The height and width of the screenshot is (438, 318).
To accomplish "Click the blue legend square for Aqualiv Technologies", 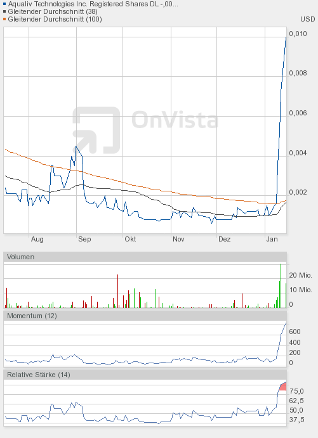I will [4, 4].
